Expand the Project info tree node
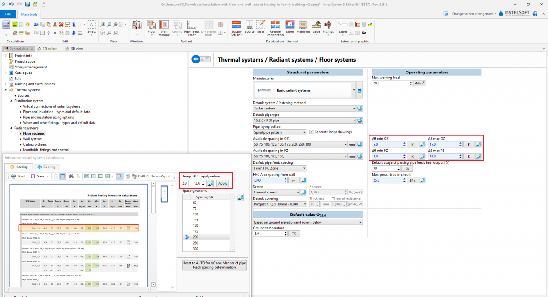 pos(6,56)
